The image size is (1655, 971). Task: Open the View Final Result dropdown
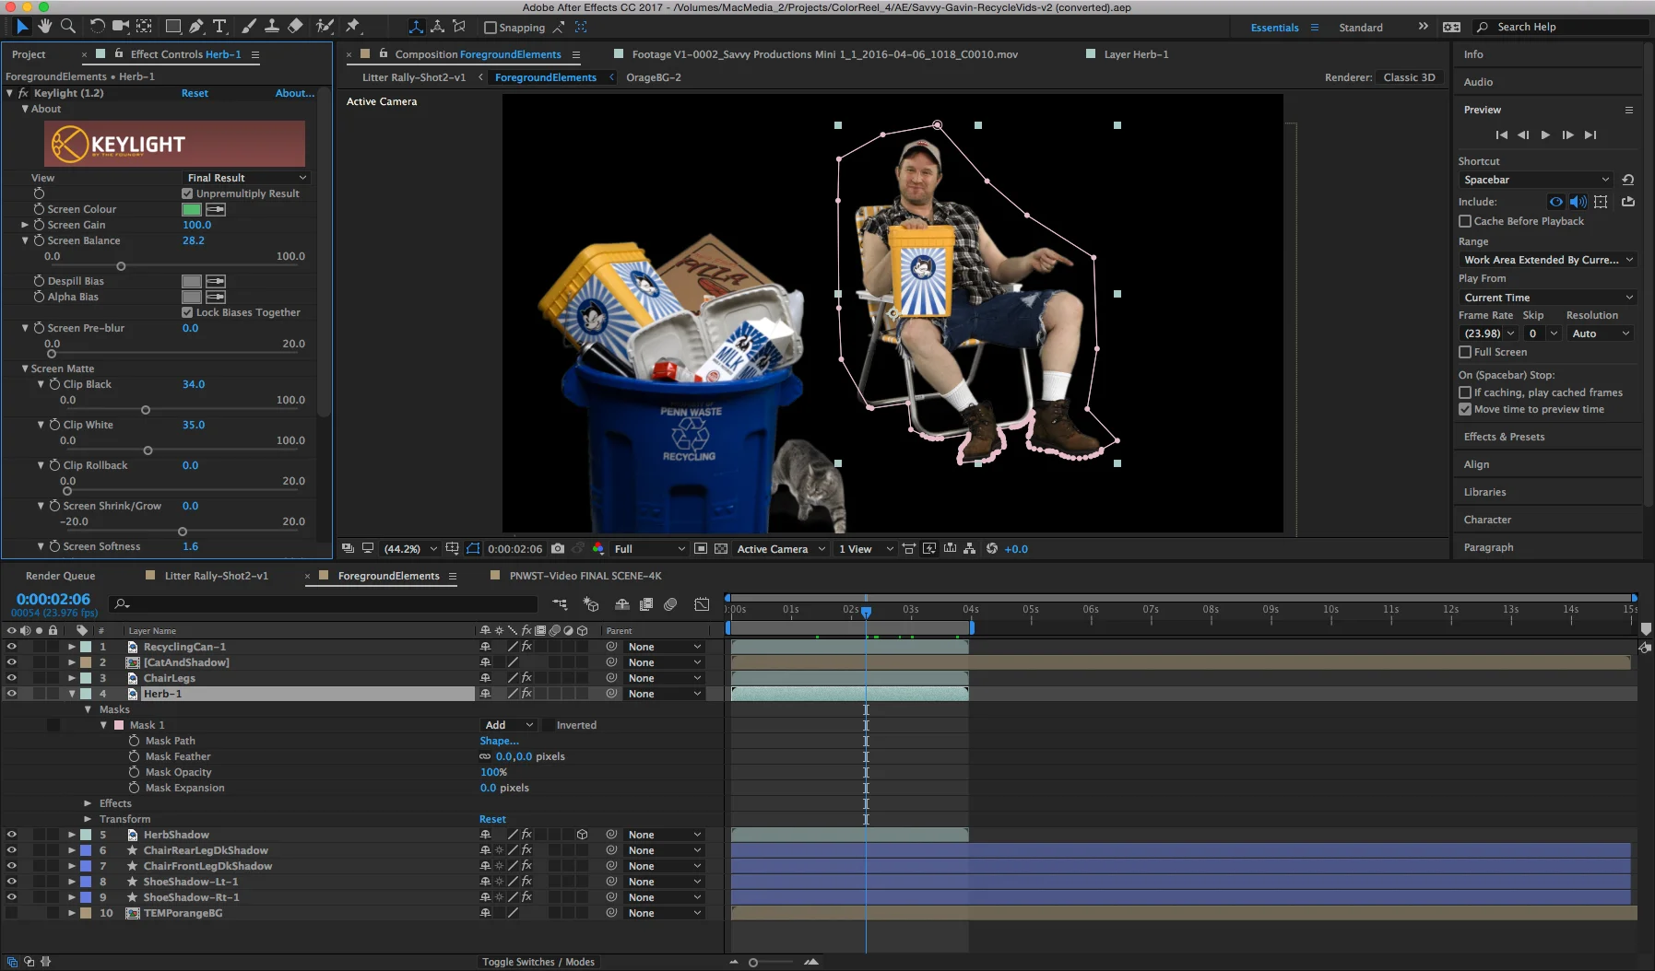(246, 178)
